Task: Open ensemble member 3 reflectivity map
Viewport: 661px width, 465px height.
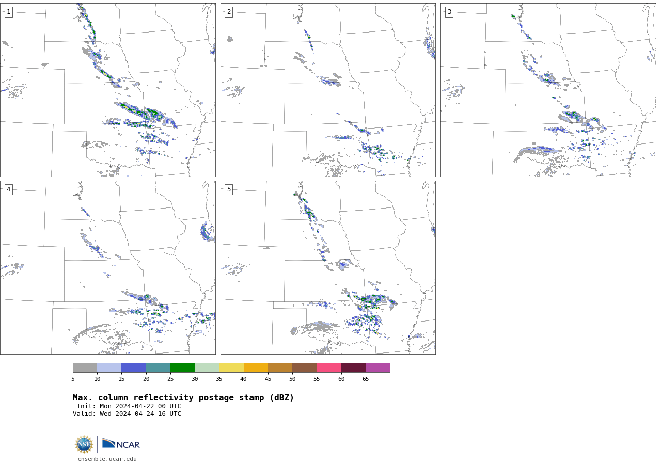Action: (548, 90)
